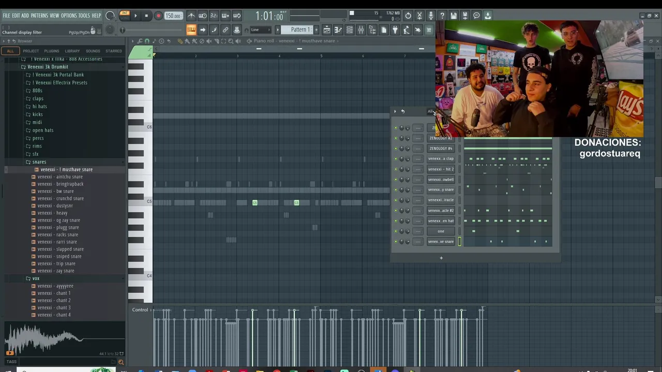The width and height of the screenshot is (662, 372).
Task: Open the Channel rack view icon
Action: (350, 30)
